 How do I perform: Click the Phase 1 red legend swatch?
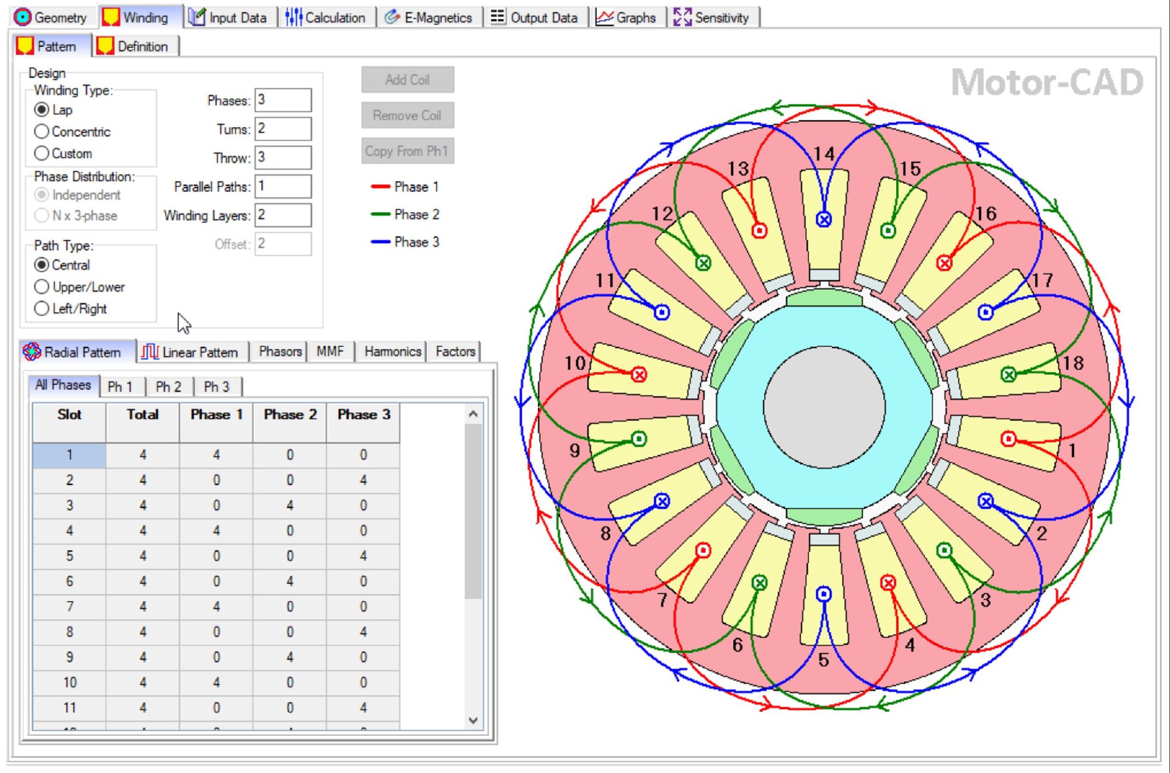[x=379, y=186]
